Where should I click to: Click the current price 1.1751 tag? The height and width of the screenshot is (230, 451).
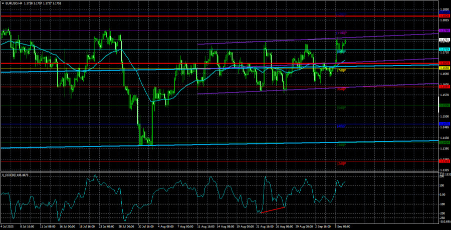click(x=443, y=40)
